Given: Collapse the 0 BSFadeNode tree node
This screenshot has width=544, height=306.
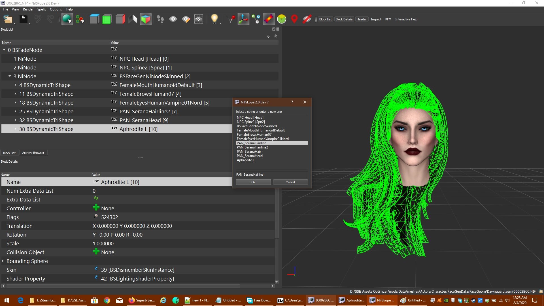Looking at the screenshot, I should click(x=4, y=50).
